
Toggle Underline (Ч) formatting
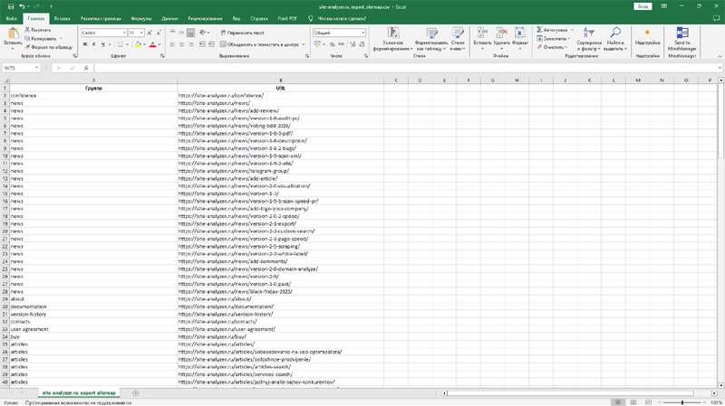[x=102, y=44]
